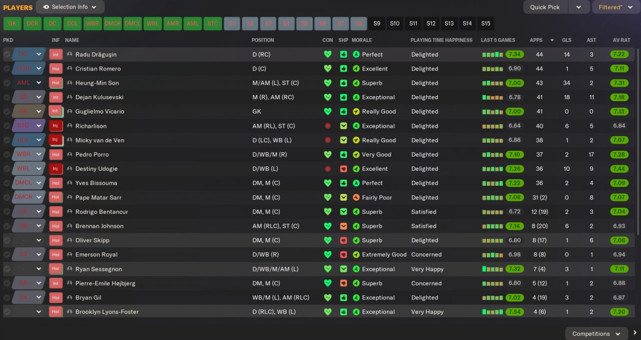
Task: Toggle the tick circle for Yves Bissouma
Action: [7, 183]
